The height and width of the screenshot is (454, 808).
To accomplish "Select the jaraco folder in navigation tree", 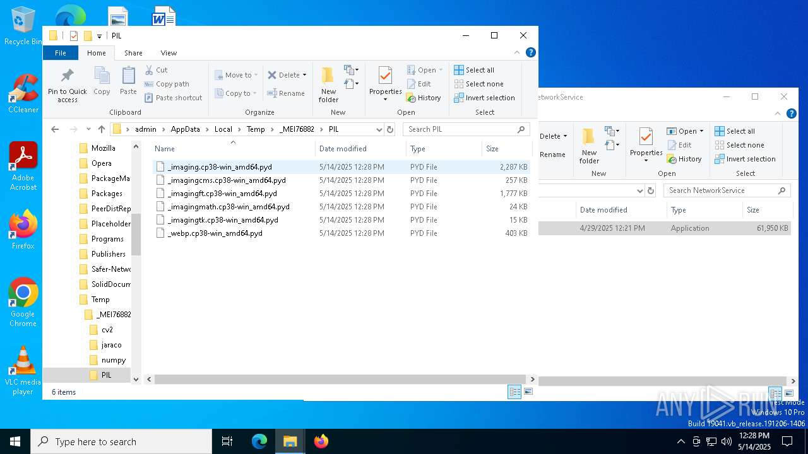I will (111, 345).
